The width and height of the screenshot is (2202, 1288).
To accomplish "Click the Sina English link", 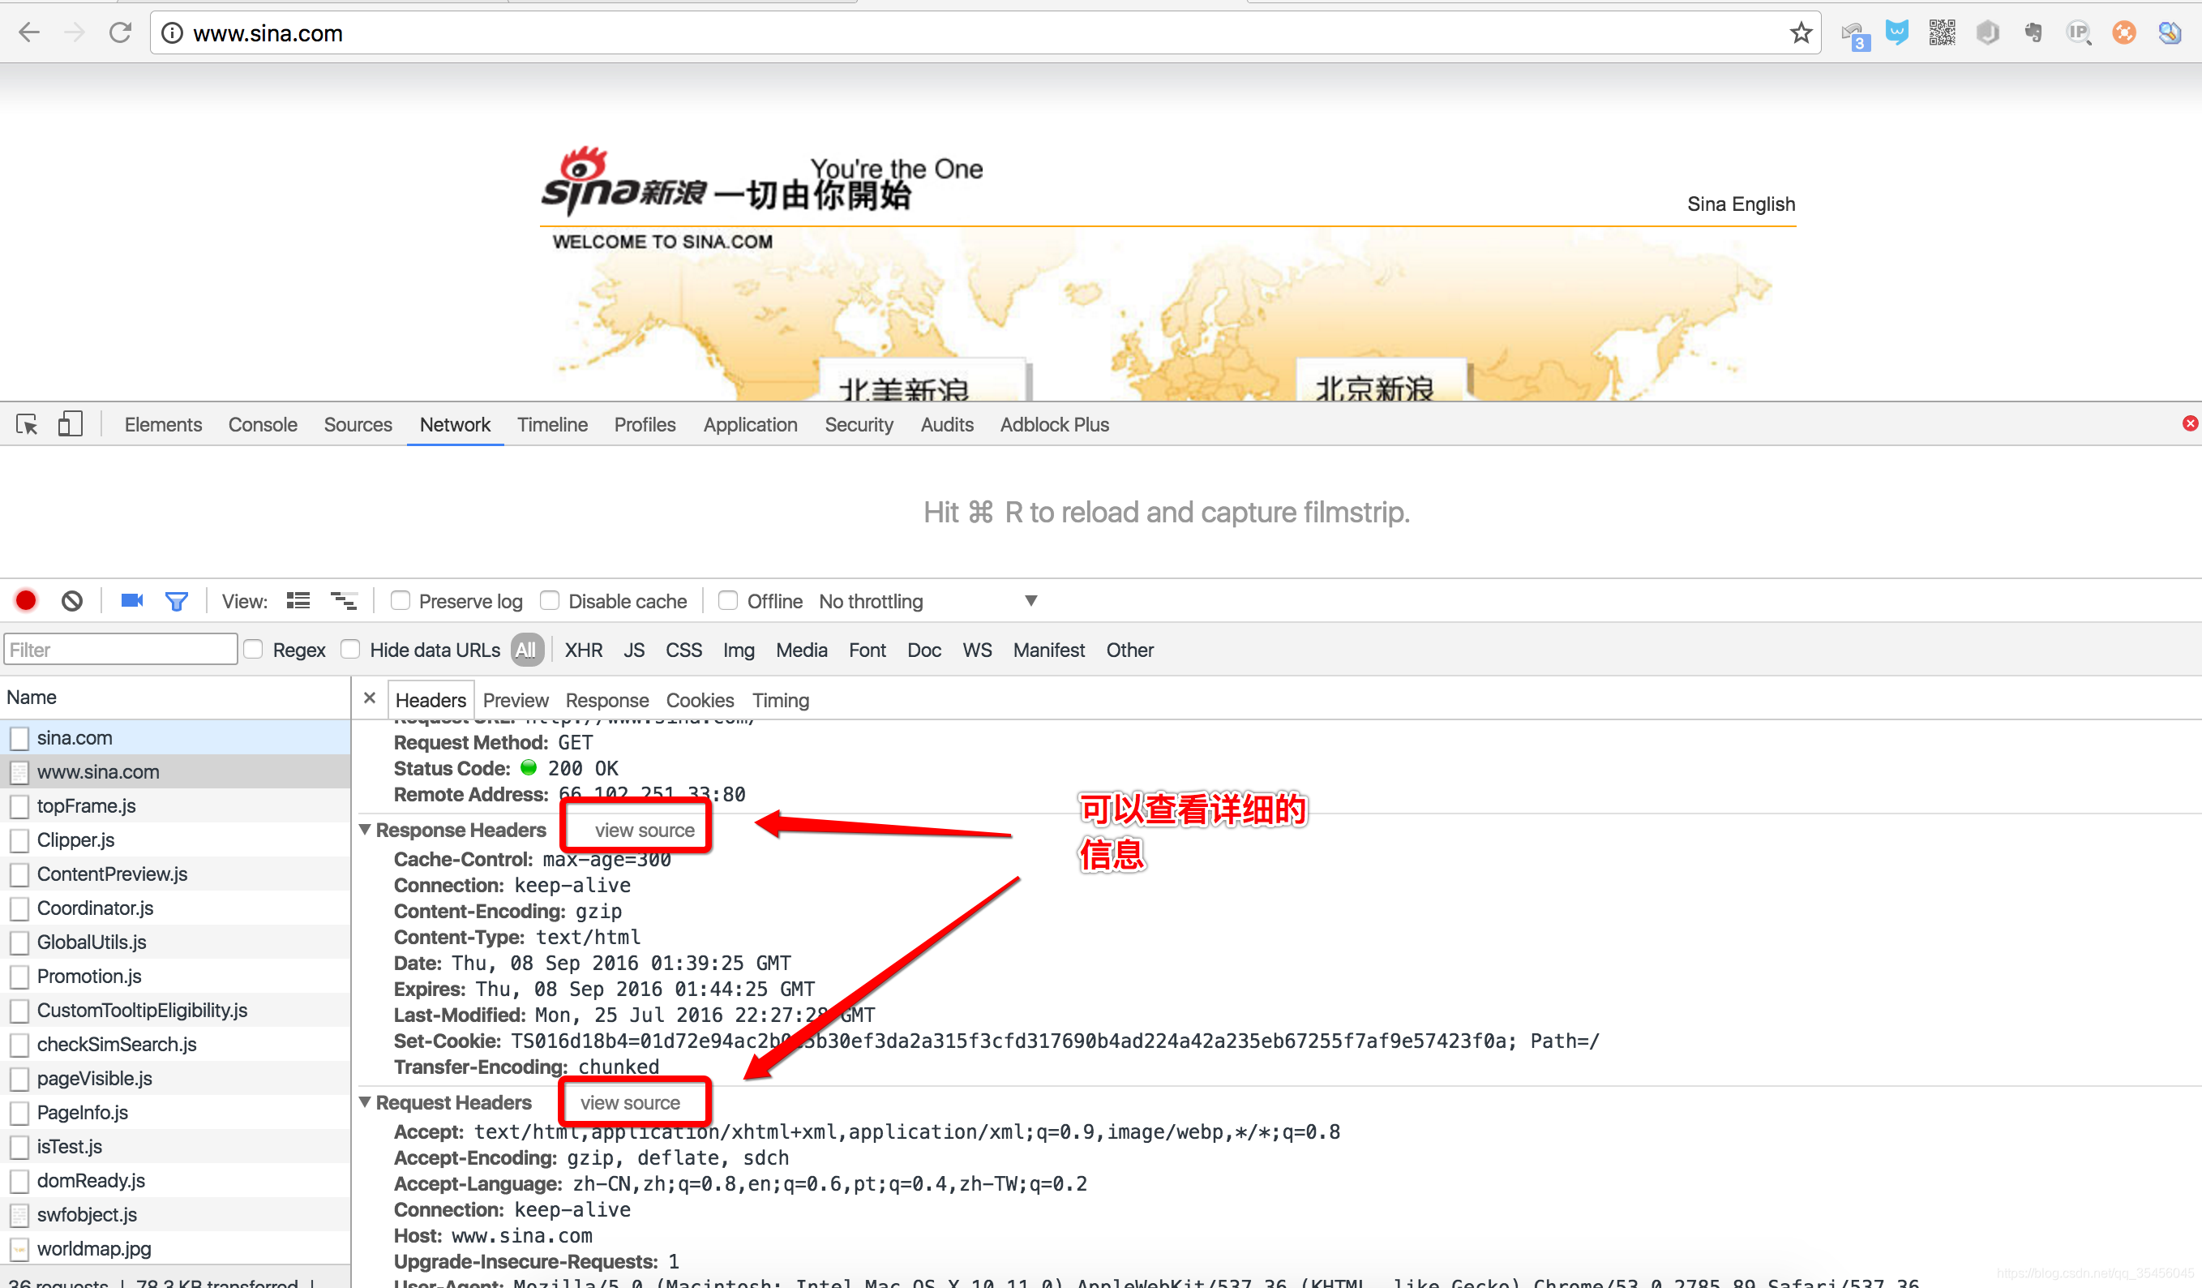I will [1741, 204].
